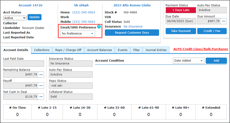Open help icon beside Email/SMS Preference
The width and height of the screenshot is (230, 123).
99,27
